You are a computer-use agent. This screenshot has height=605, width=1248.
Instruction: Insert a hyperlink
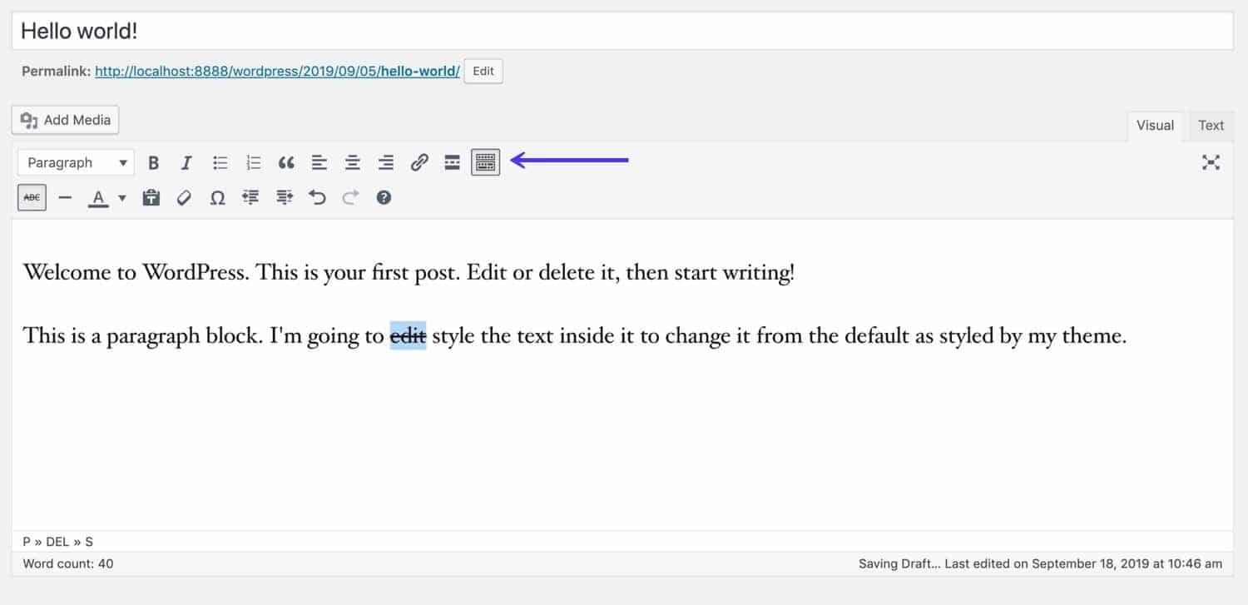point(419,162)
